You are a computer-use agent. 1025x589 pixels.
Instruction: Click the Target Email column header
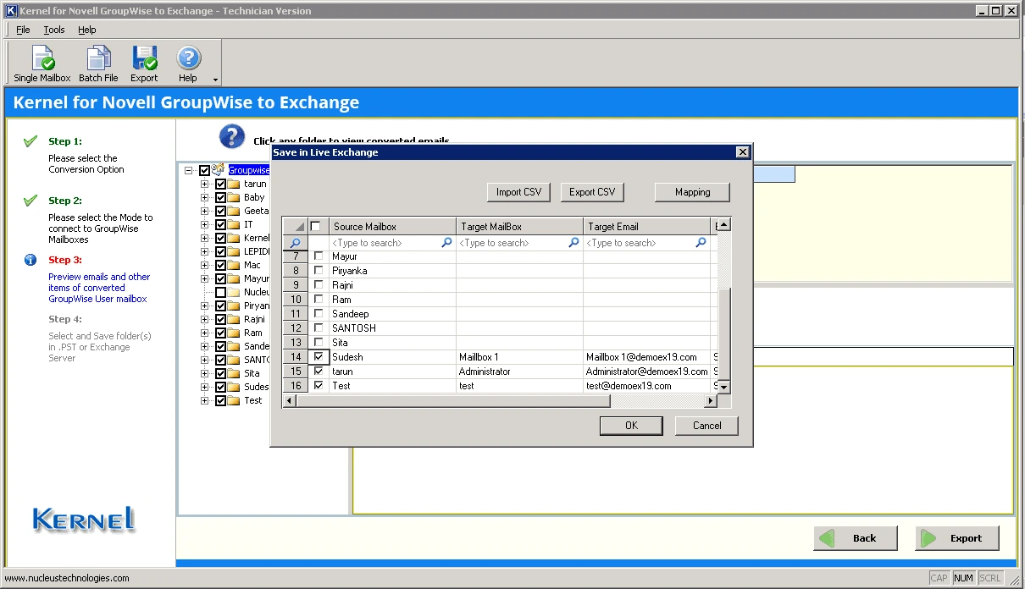click(x=646, y=226)
